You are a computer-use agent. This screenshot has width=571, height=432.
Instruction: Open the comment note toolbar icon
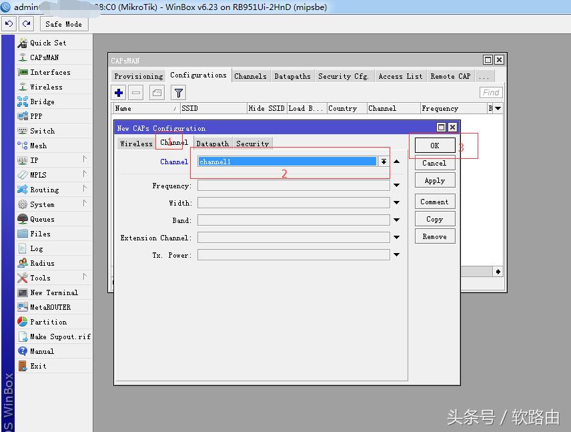pyautogui.click(x=157, y=93)
